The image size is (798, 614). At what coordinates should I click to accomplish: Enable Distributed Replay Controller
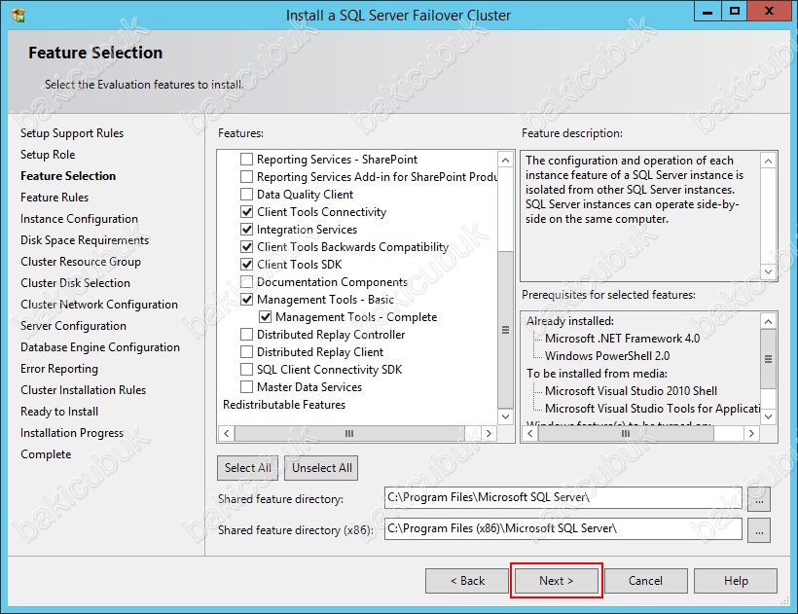tap(246, 334)
